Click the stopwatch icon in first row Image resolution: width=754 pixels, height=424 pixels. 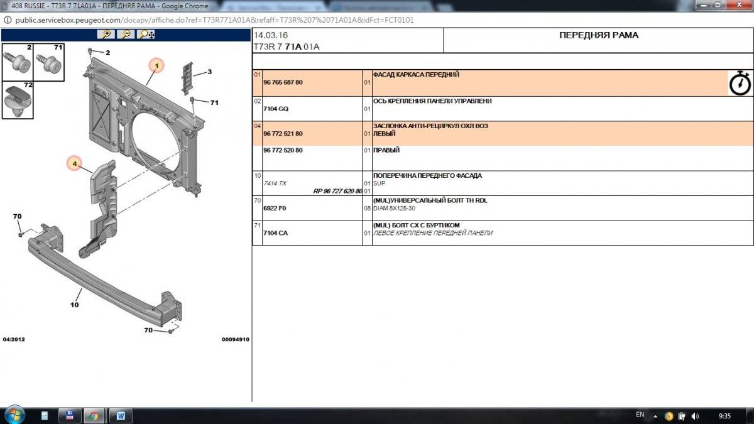[x=740, y=83]
